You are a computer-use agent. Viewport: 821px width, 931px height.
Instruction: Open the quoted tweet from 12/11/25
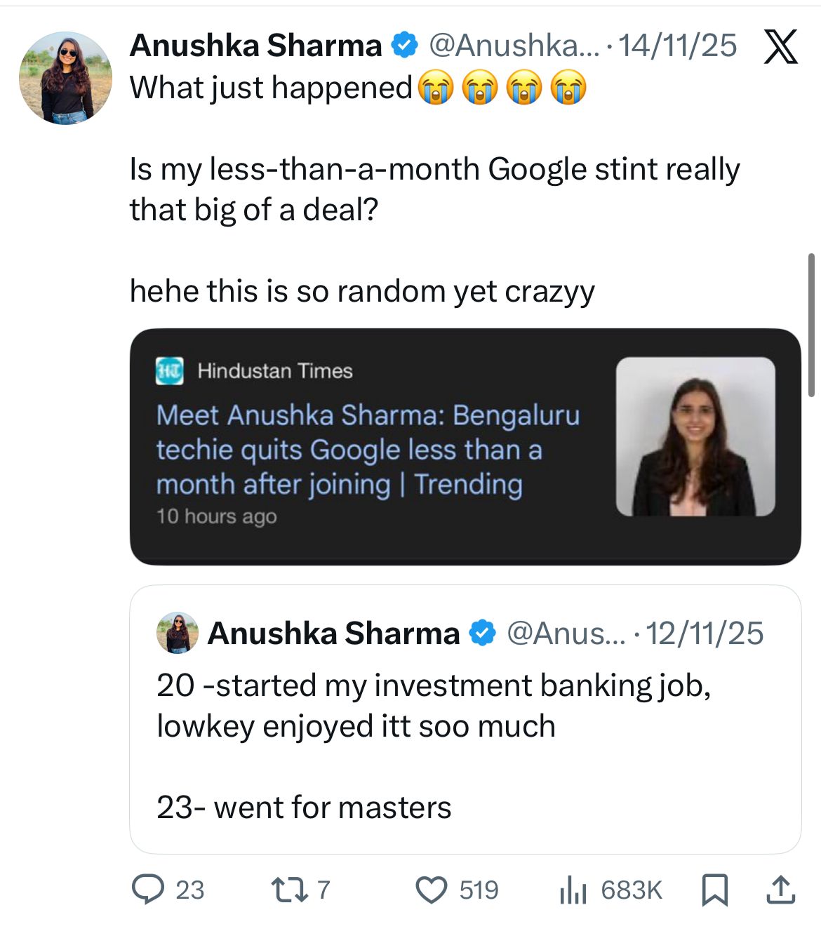click(x=465, y=744)
